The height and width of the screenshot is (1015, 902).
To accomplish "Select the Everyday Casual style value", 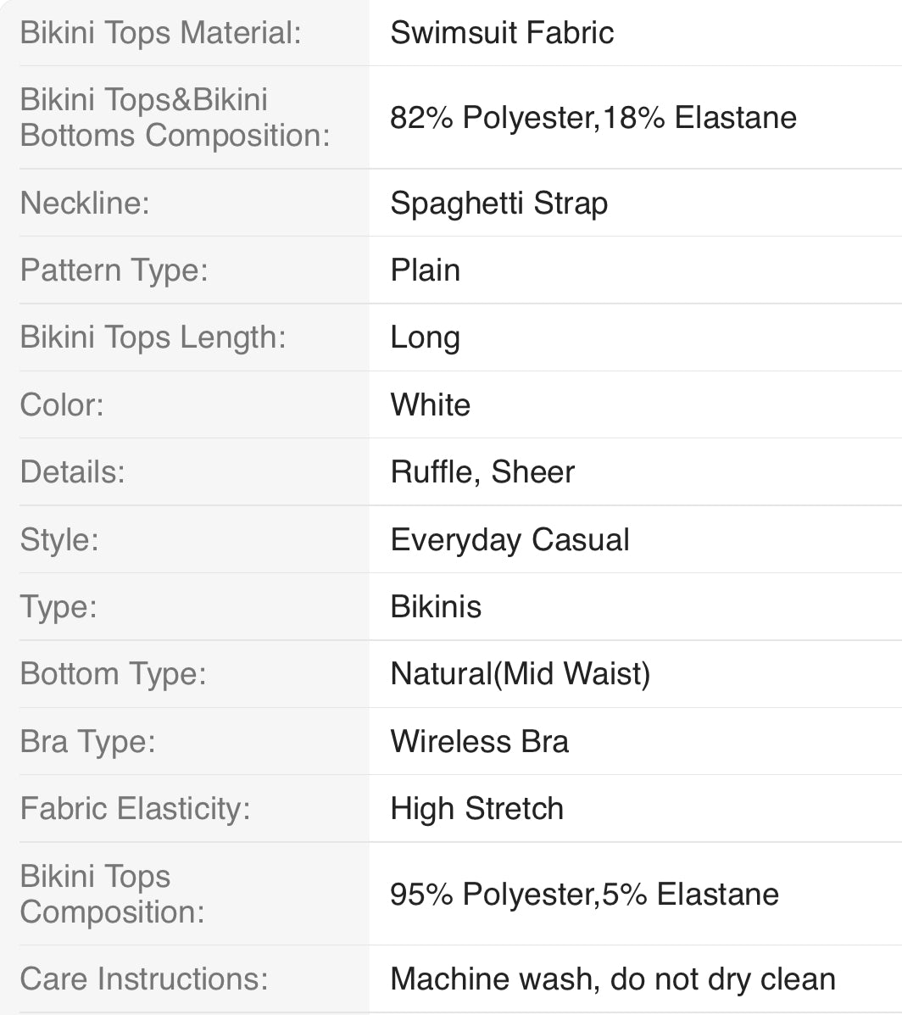I will 509,539.
